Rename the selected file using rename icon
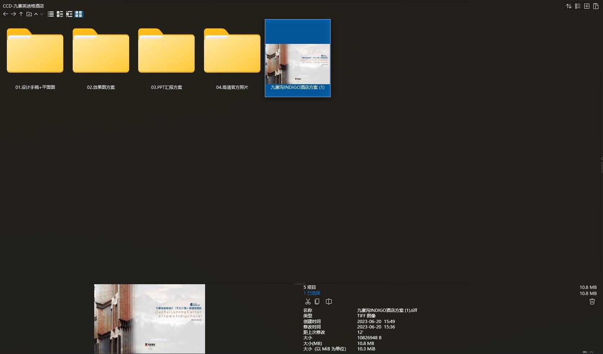Viewport: 603px width, 354px height. pyautogui.click(x=329, y=301)
